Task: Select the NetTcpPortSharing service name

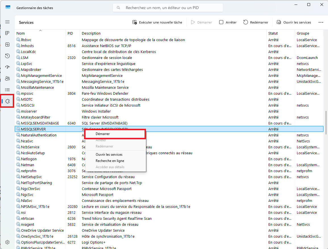Action: click(x=36, y=183)
